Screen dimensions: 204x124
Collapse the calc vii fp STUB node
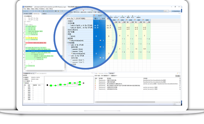coord(69,56)
